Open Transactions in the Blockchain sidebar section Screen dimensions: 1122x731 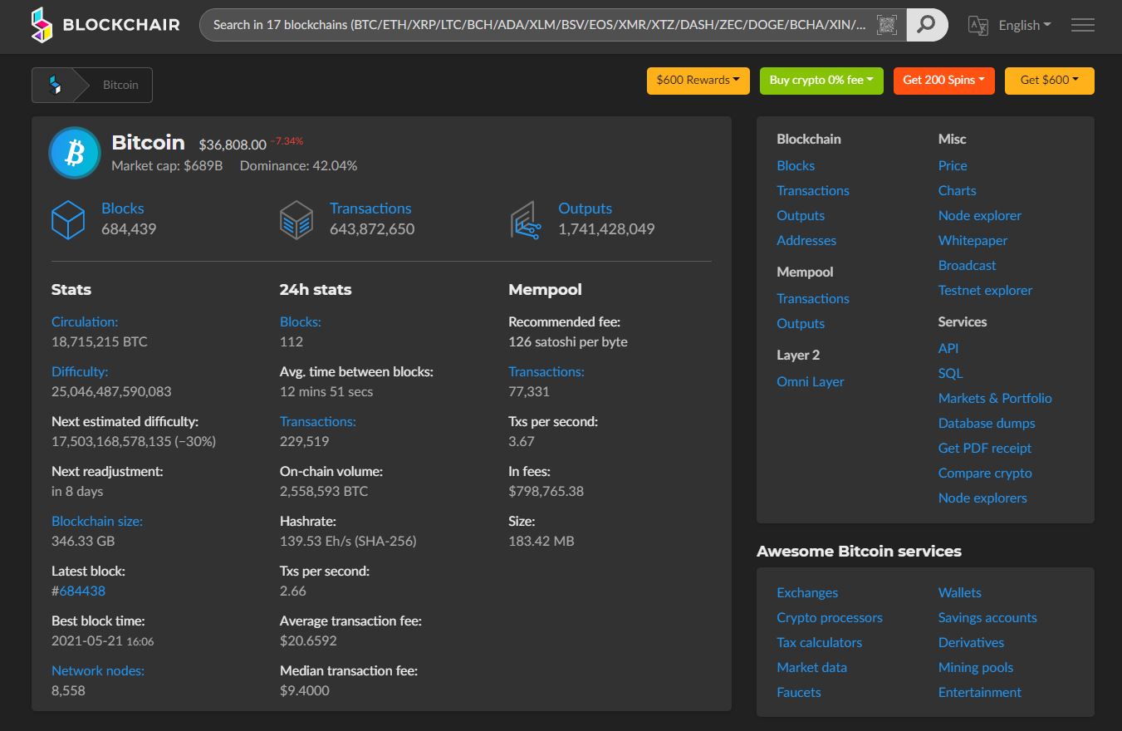click(813, 190)
